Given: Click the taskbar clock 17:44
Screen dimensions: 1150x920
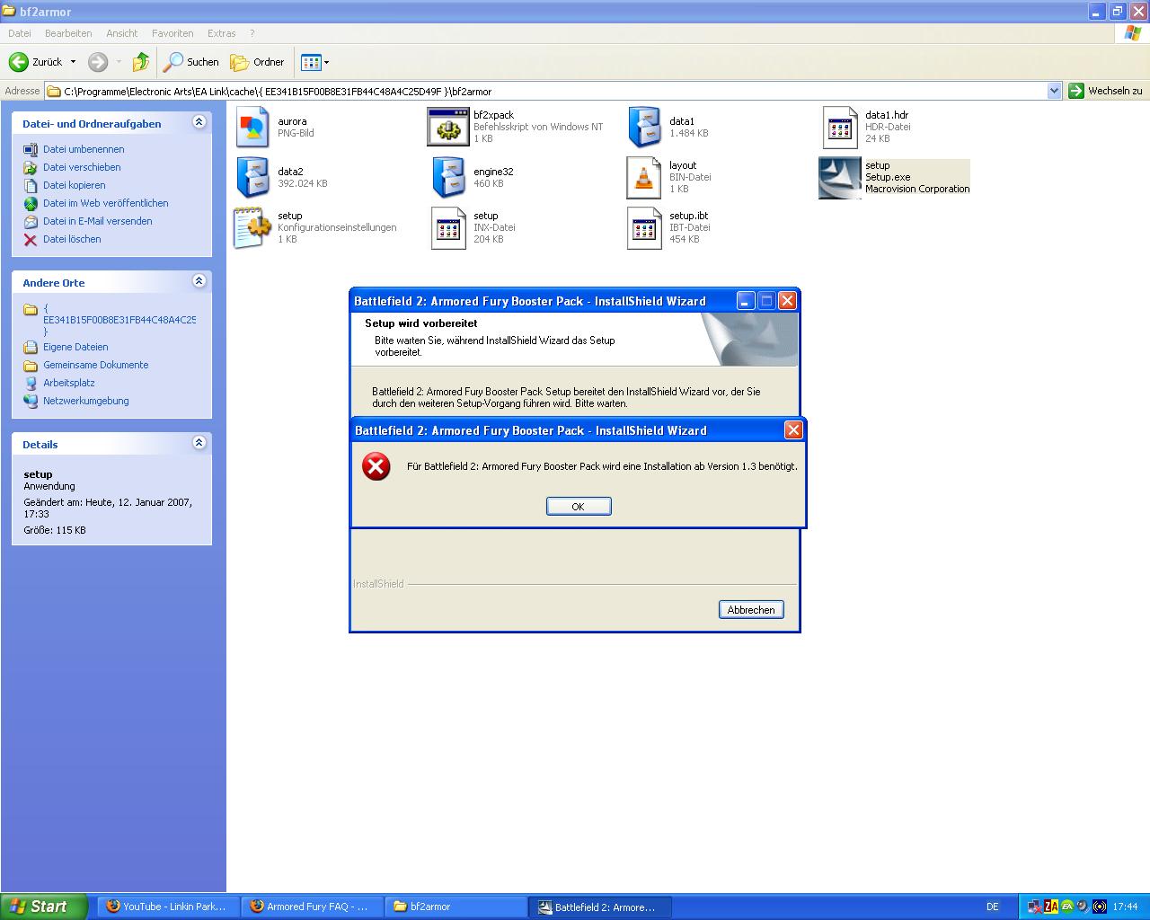Looking at the screenshot, I should [x=1125, y=907].
